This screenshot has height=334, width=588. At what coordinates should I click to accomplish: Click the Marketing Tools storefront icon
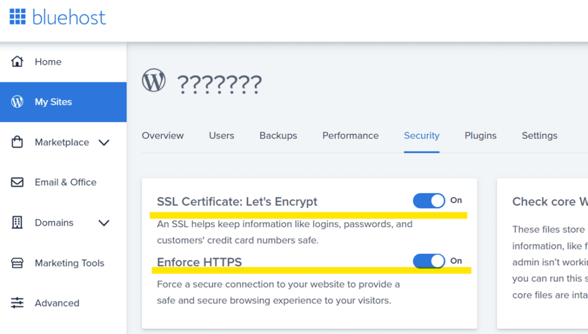[x=17, y=263]
